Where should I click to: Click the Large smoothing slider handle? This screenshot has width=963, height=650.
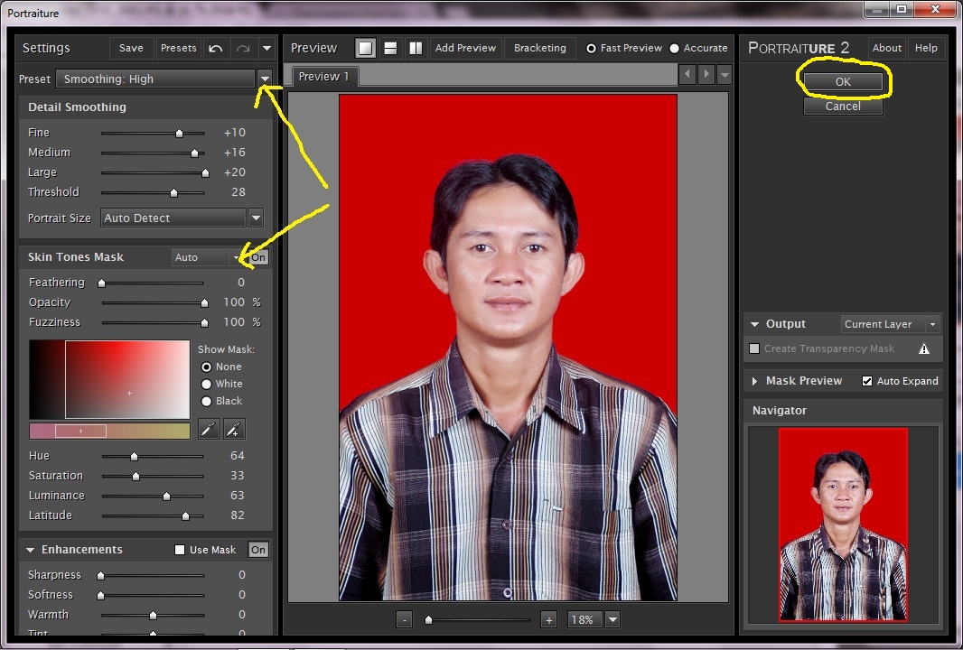(x=205, y=173)
